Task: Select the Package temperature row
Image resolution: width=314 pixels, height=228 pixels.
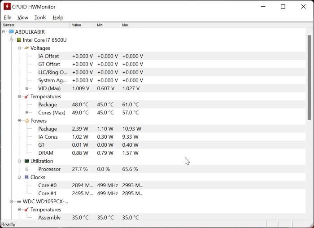Action: tap(171, 105)
